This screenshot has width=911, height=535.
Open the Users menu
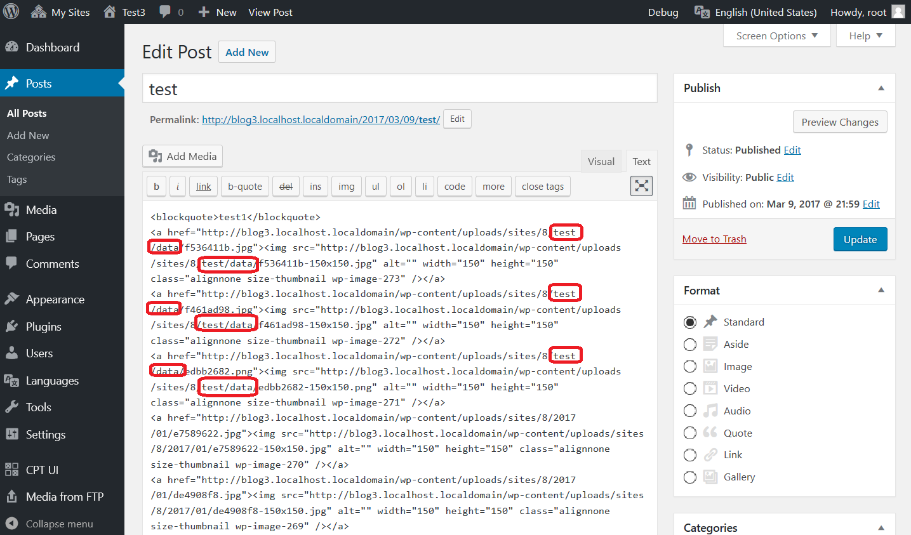pos(62,353)
